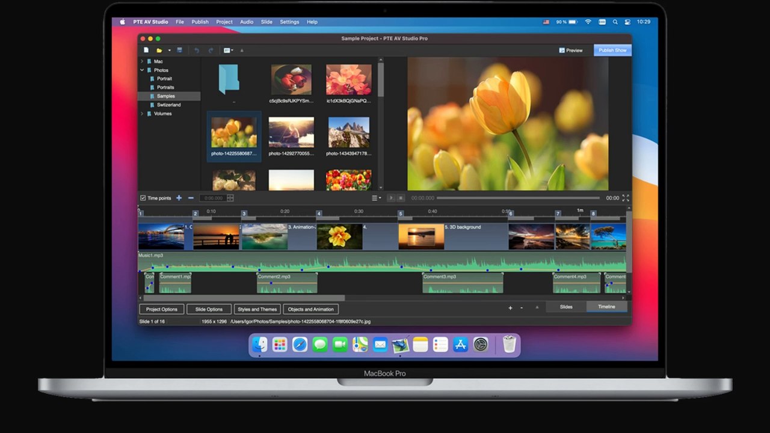The width and height of the screenshot is (770, 433).
Task: Open the file list view mode dropdown
Action: pyautogui.click(x=228, y=51)
